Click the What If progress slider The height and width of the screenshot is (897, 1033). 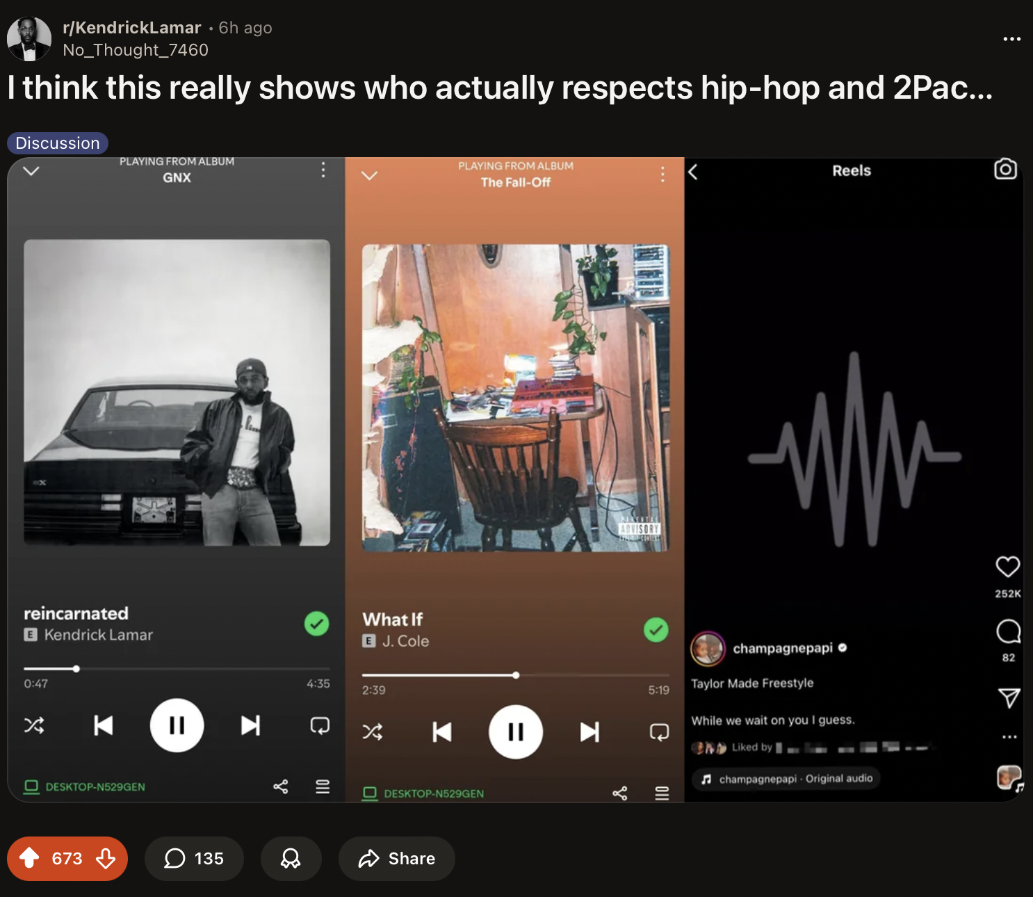[x=516, y=675]
